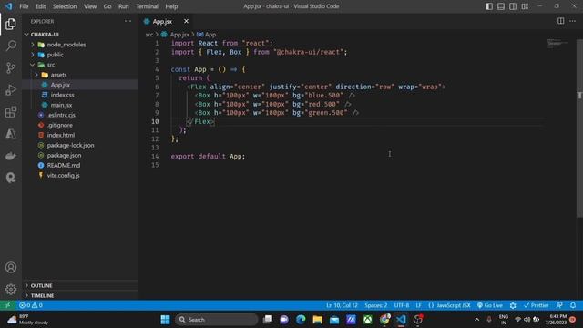Open the Search view in activity bar
The image size is (583, 328).
(x=11, y=46)
